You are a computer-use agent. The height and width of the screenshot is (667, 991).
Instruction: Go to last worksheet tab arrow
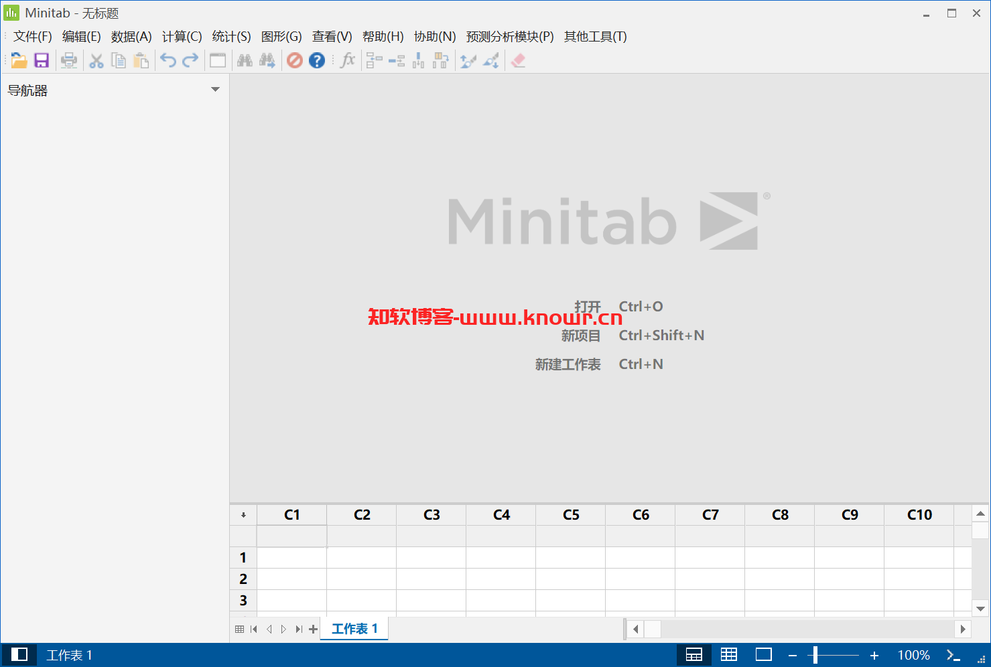click(x=298, y=629)
